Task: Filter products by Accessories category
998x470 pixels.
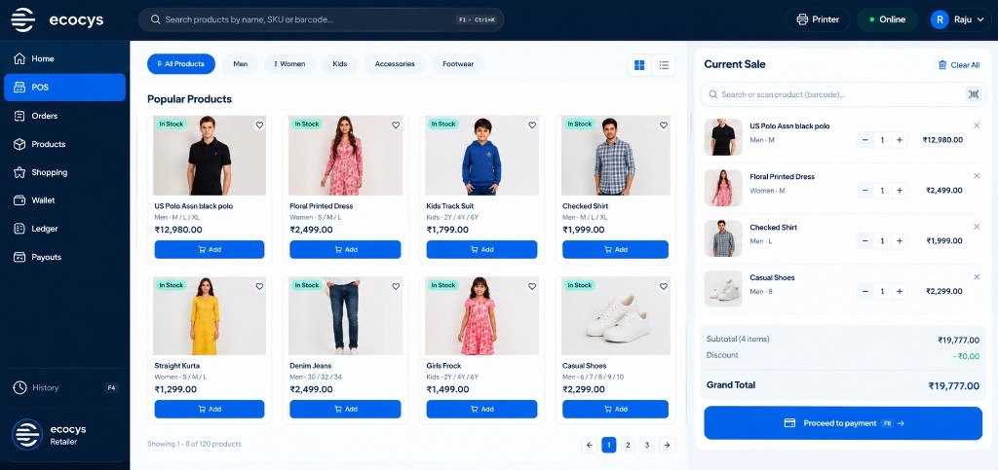Action: coord(395,64)
